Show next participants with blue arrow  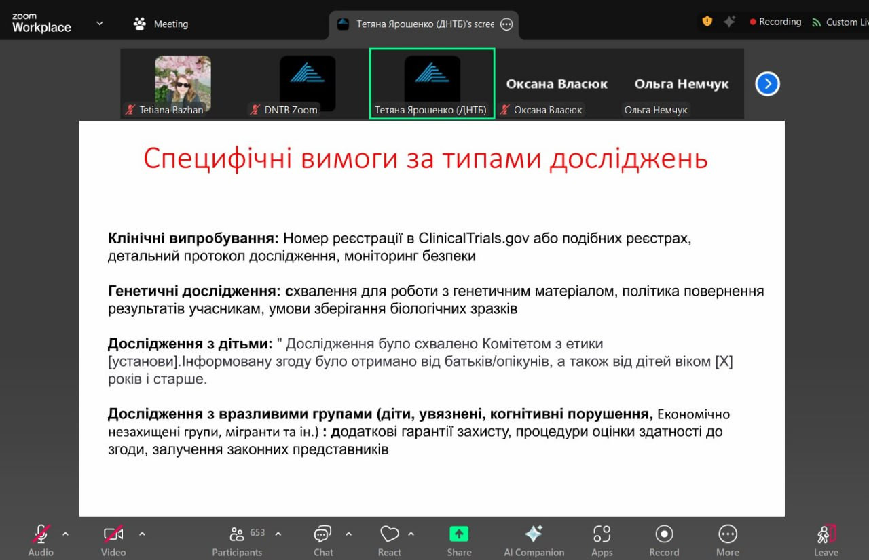(767, 84)
